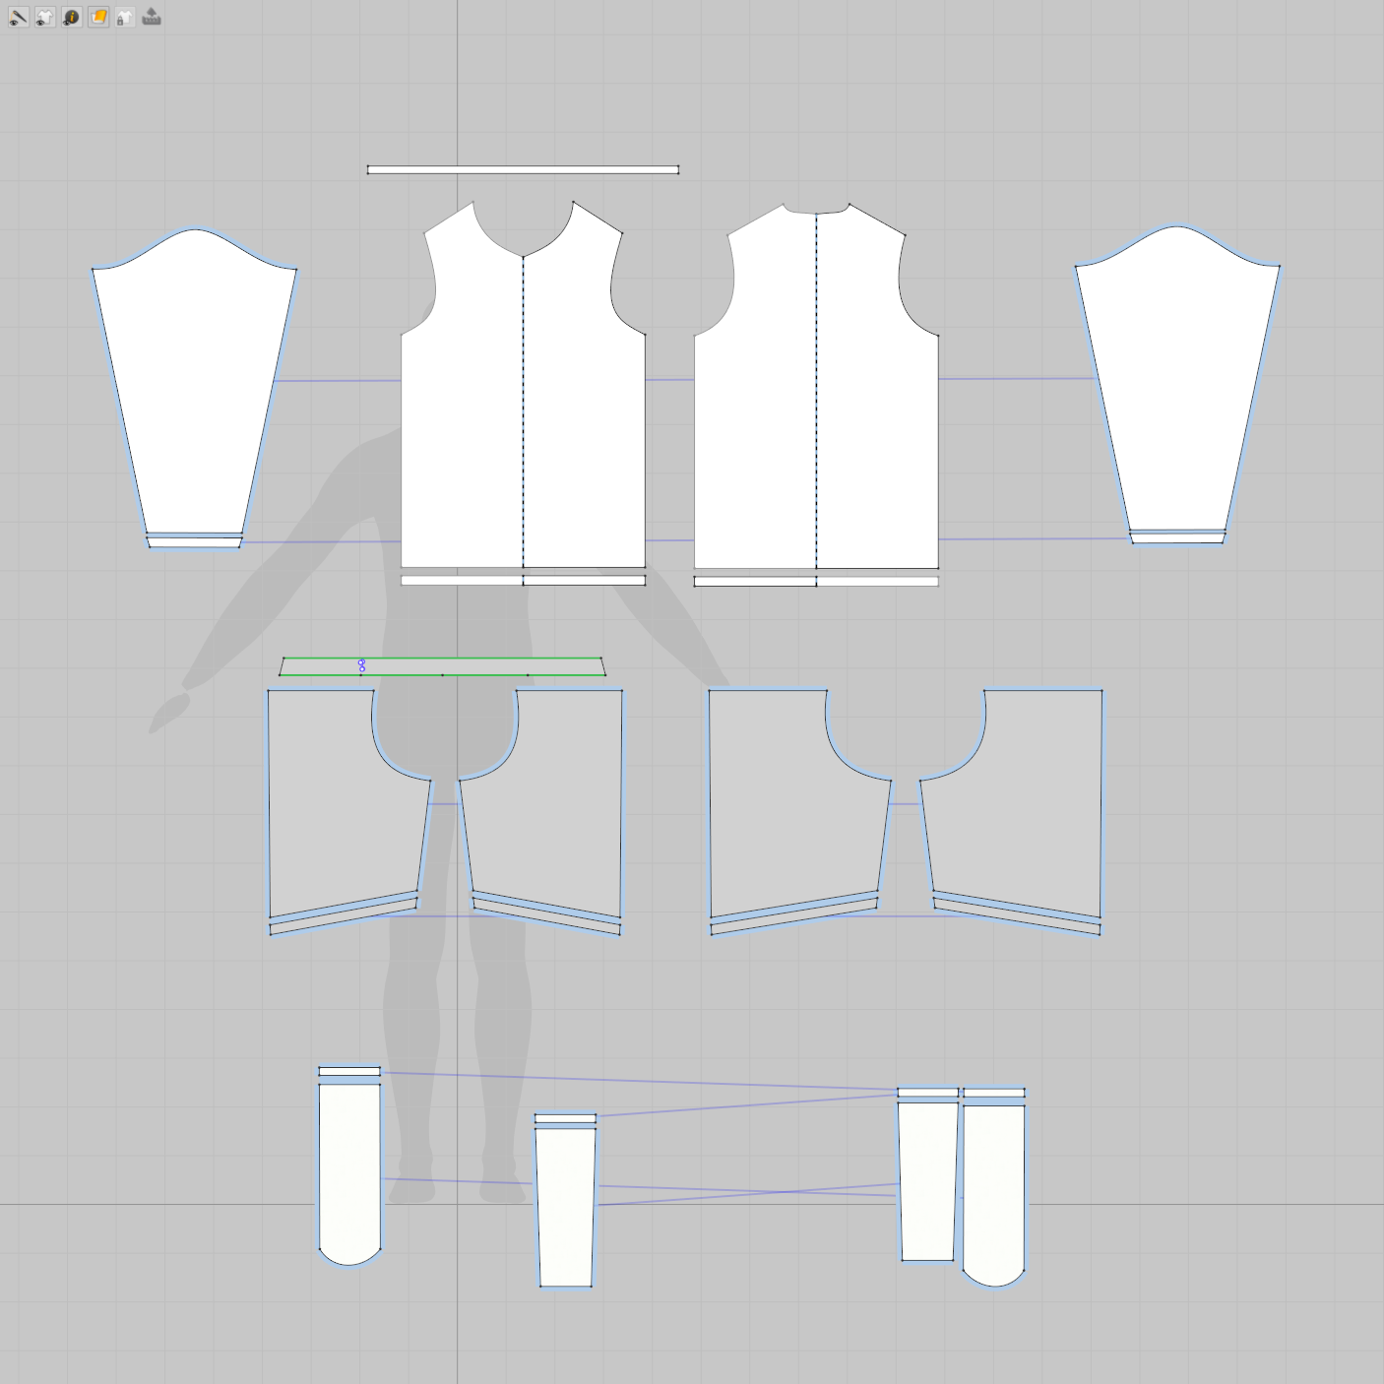This screenshot has height=1384, width=1384.
Task: Select left hem band under front bodice
Action: (x=462, y=581)
